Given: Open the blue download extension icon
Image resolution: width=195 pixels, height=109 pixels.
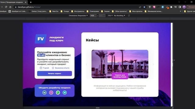Looking at the screenshot, I should [163, 7].
